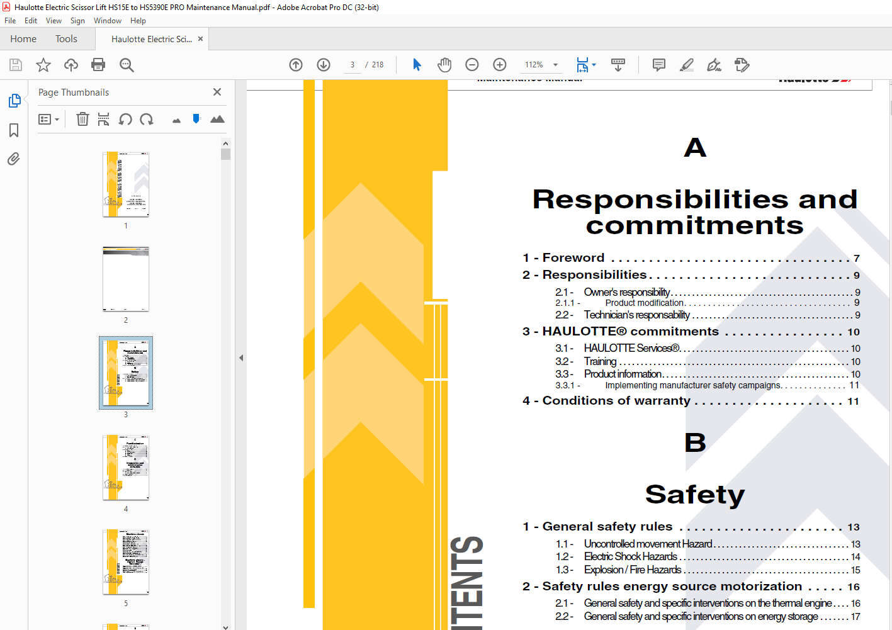Rotate page clockwise
The image size is (892, 630).
(147, 119)
